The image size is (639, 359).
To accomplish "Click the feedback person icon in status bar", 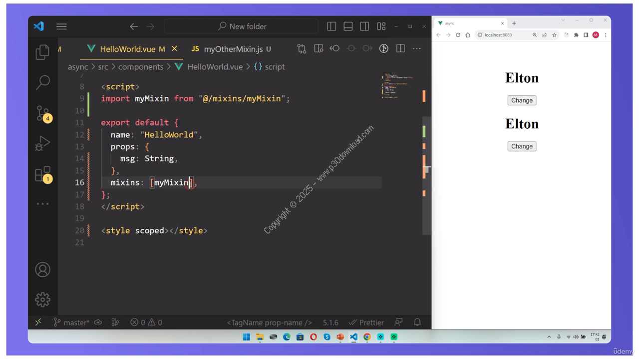I will coord(398,323).
